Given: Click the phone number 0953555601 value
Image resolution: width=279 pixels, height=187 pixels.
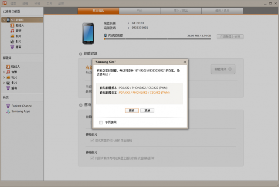Looking at the screenshot, I should point(140,28).
